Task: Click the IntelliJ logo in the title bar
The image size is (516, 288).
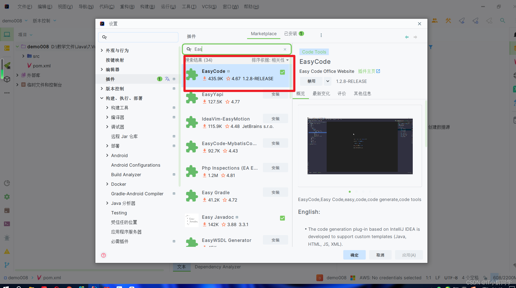Action: (7, 7)
